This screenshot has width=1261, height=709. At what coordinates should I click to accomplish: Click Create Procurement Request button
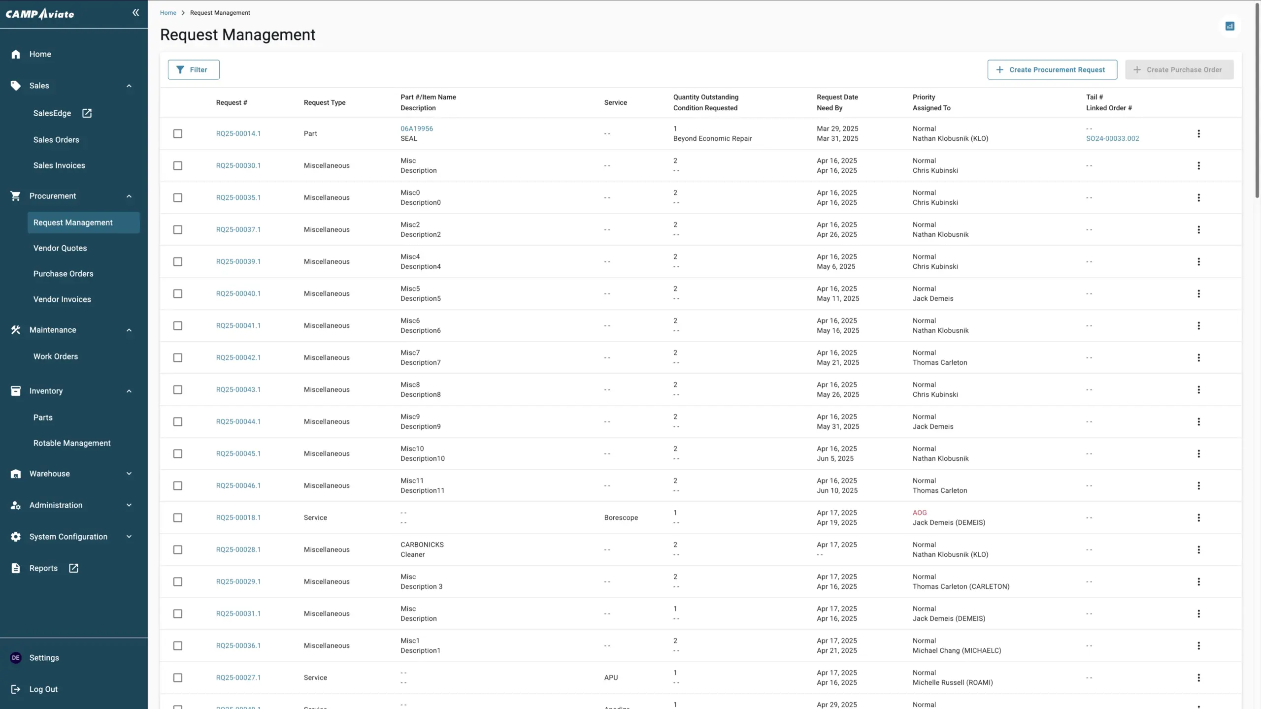click(x=1052, y=69)
